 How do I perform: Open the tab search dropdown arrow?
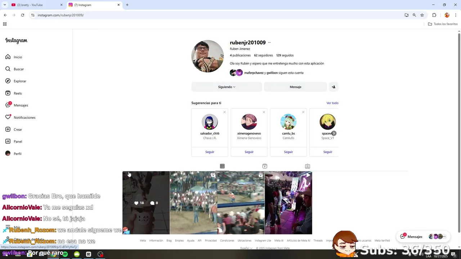point(5,5)
